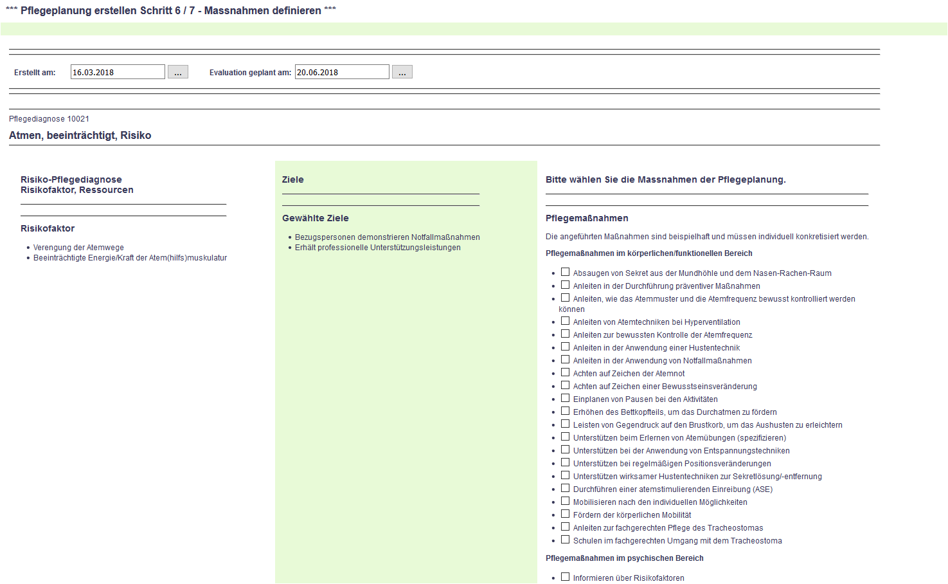
Task: Click the Erstellt am date field
Action: tap(118, 72)
